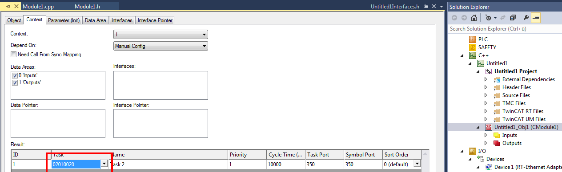Click the Collapse All icon in Solution Explorer
The width and height of the screenshot is (562, 172).
coord(513,18)
